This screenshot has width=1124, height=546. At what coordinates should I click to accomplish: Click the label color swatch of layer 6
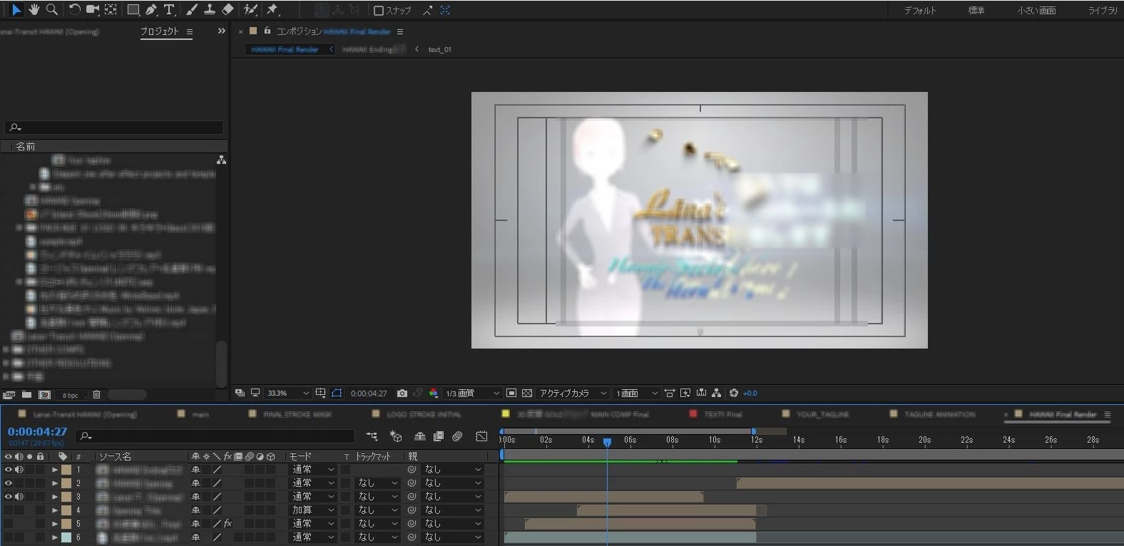(x=66, y=537)
